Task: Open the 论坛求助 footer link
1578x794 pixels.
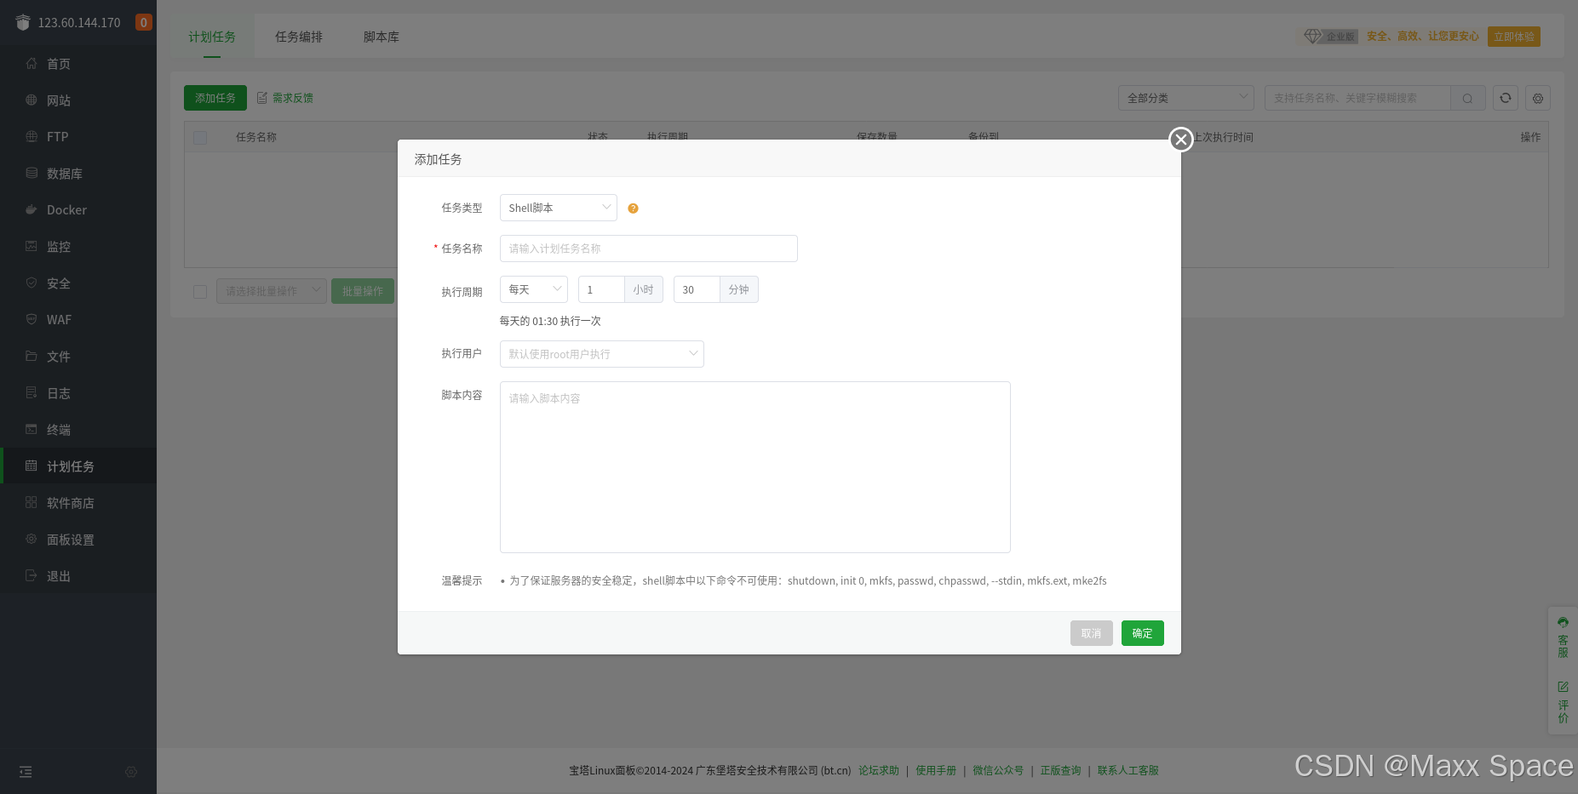Action: [879, 770]
